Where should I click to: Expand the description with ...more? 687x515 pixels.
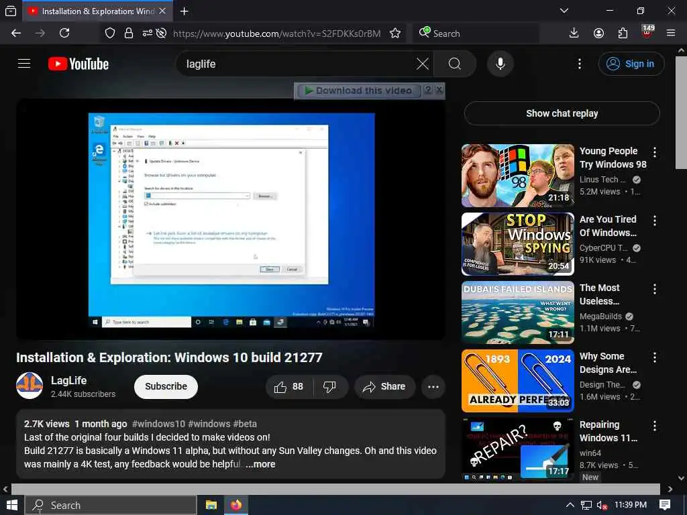point(261,464)
